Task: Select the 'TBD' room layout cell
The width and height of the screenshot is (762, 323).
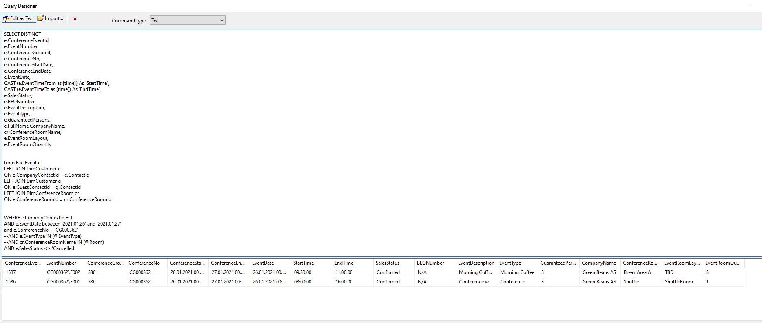Action: (682, 272)
